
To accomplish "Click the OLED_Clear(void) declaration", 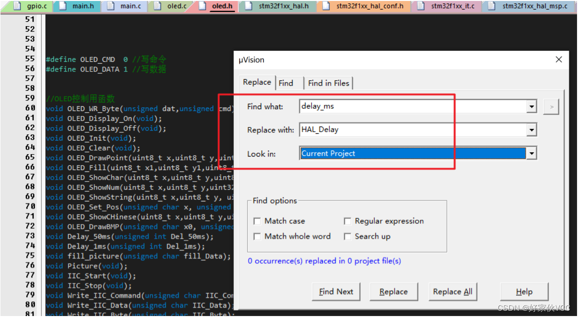I will pyautogui.click(x=93, y=148).
